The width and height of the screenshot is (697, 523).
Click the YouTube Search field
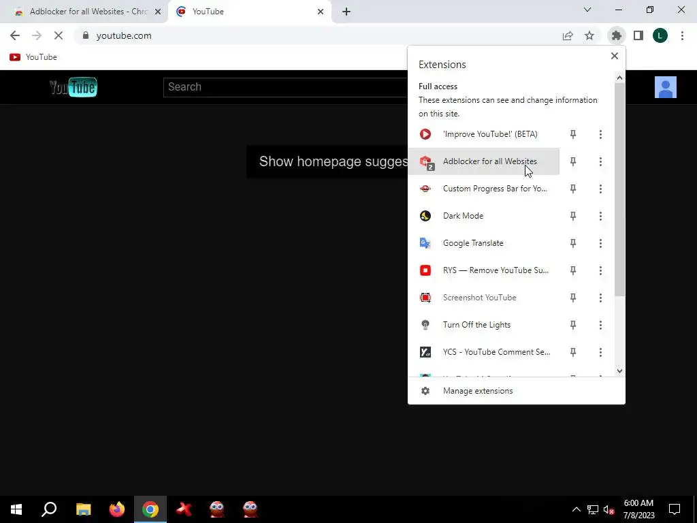tap(285, 87)
